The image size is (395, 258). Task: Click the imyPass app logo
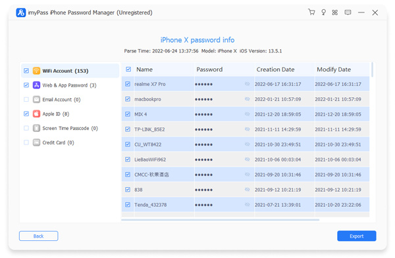20,12
